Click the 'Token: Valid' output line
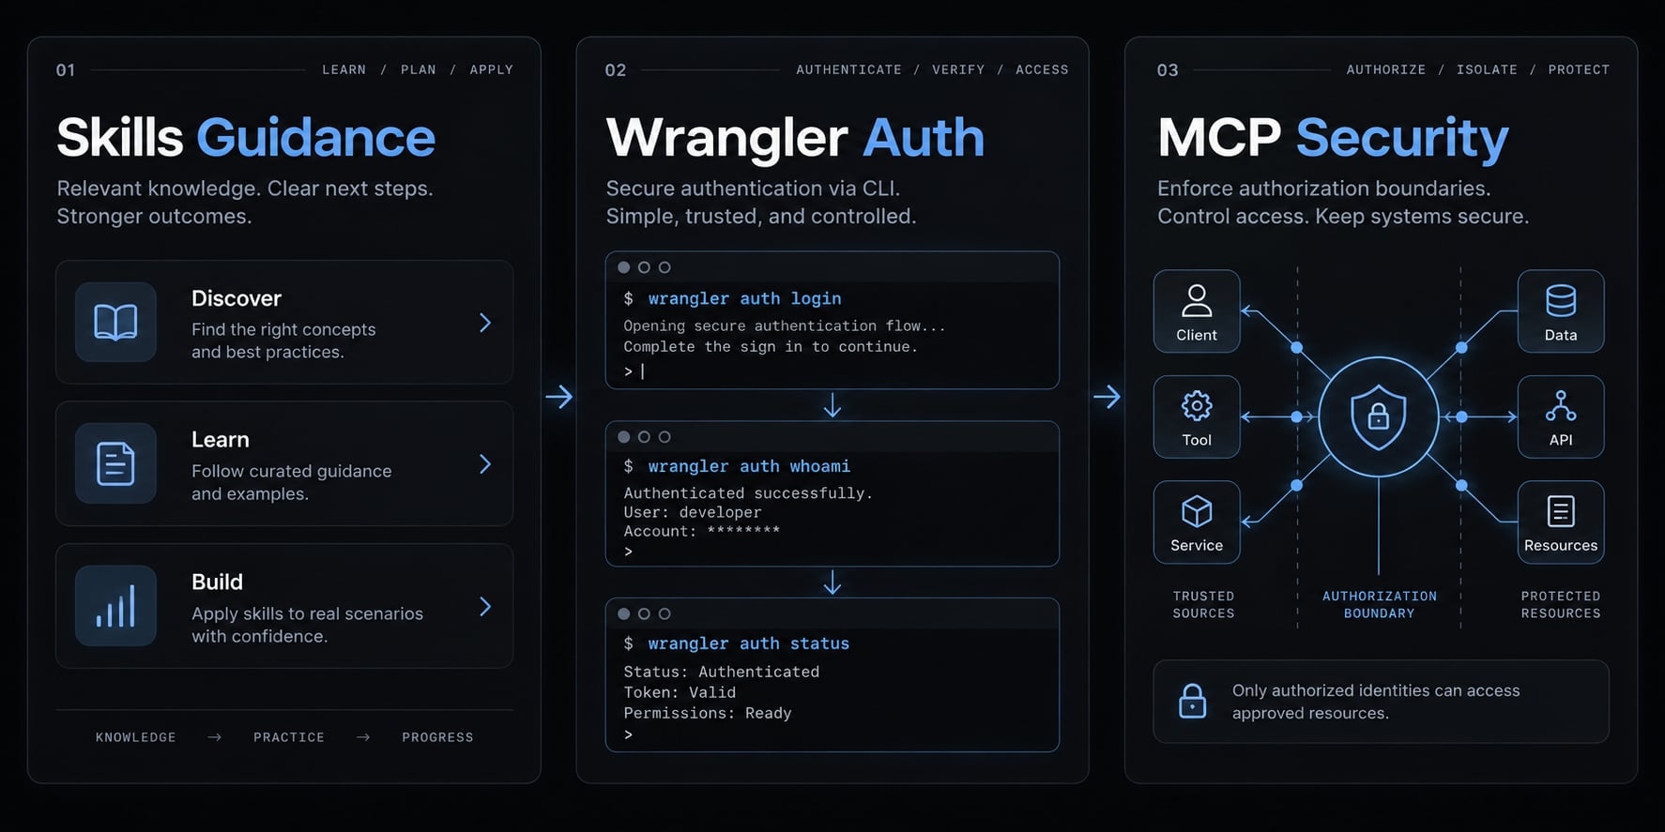The width and height of the screenshot is (1665, 832). pyautogui.click(x=680, y=692)
